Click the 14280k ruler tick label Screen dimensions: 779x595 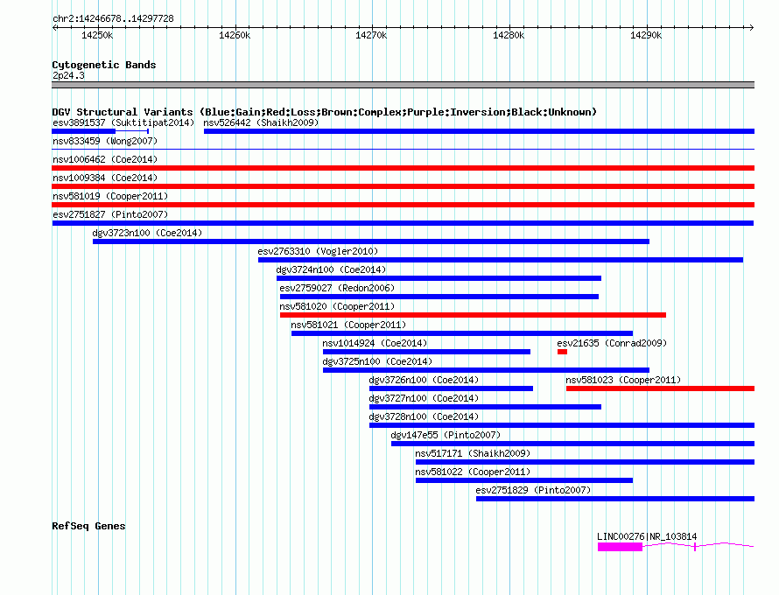pos(509,35)
